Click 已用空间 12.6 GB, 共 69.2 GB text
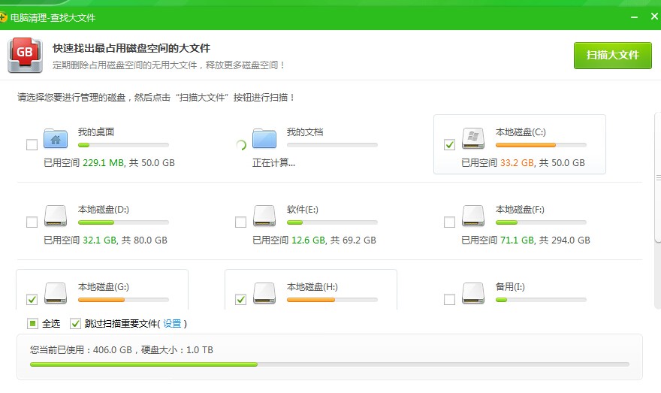661x393 pixels. 314,240
